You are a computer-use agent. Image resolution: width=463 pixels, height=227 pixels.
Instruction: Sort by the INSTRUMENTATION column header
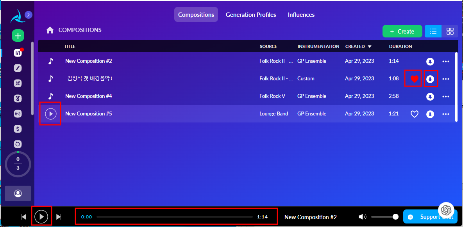318,46
